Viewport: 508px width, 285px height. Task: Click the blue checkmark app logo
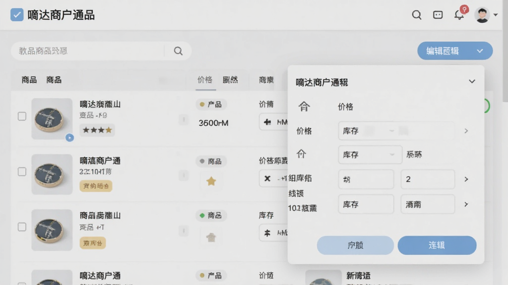(17, 15)
